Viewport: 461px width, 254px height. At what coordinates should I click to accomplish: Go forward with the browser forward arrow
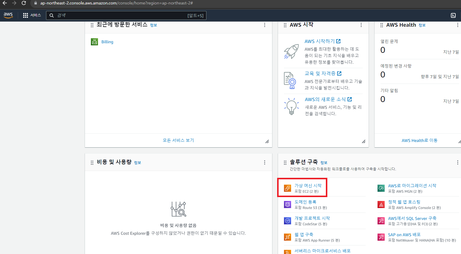coord(14,3)
